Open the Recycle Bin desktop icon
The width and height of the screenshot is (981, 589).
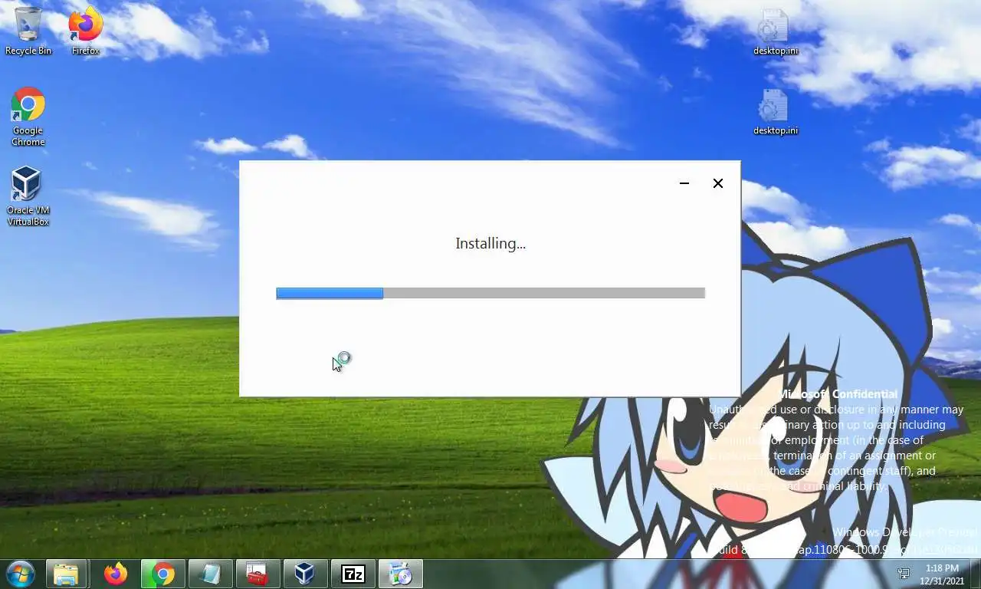point(28,31)
